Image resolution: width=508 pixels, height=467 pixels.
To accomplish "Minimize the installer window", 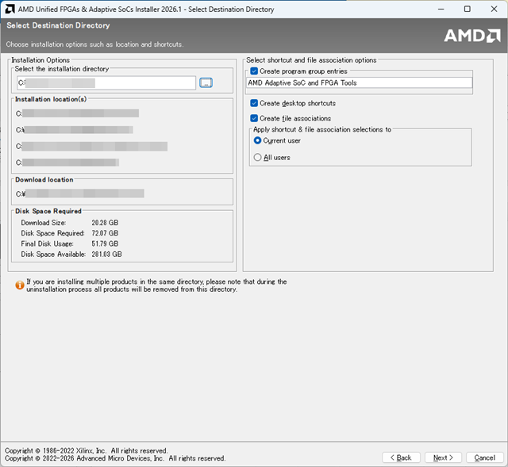I will [x=441, y=9].
